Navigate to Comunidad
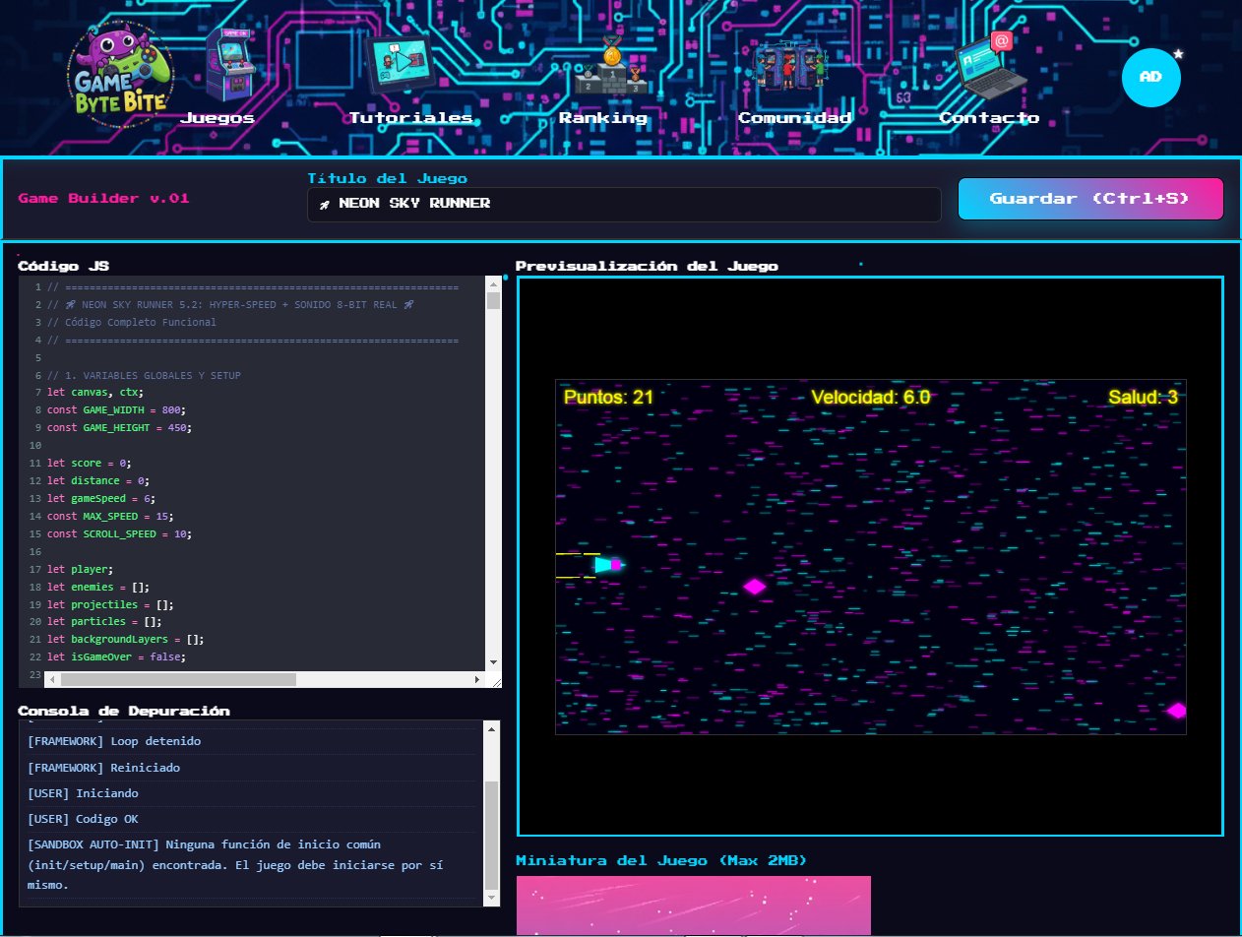This screenshot has height=937, width=1242. [x=794, y=118]
